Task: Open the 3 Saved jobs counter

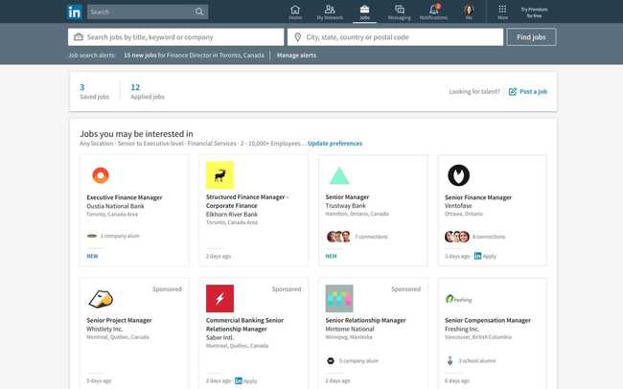Action: tap(94, 91)
